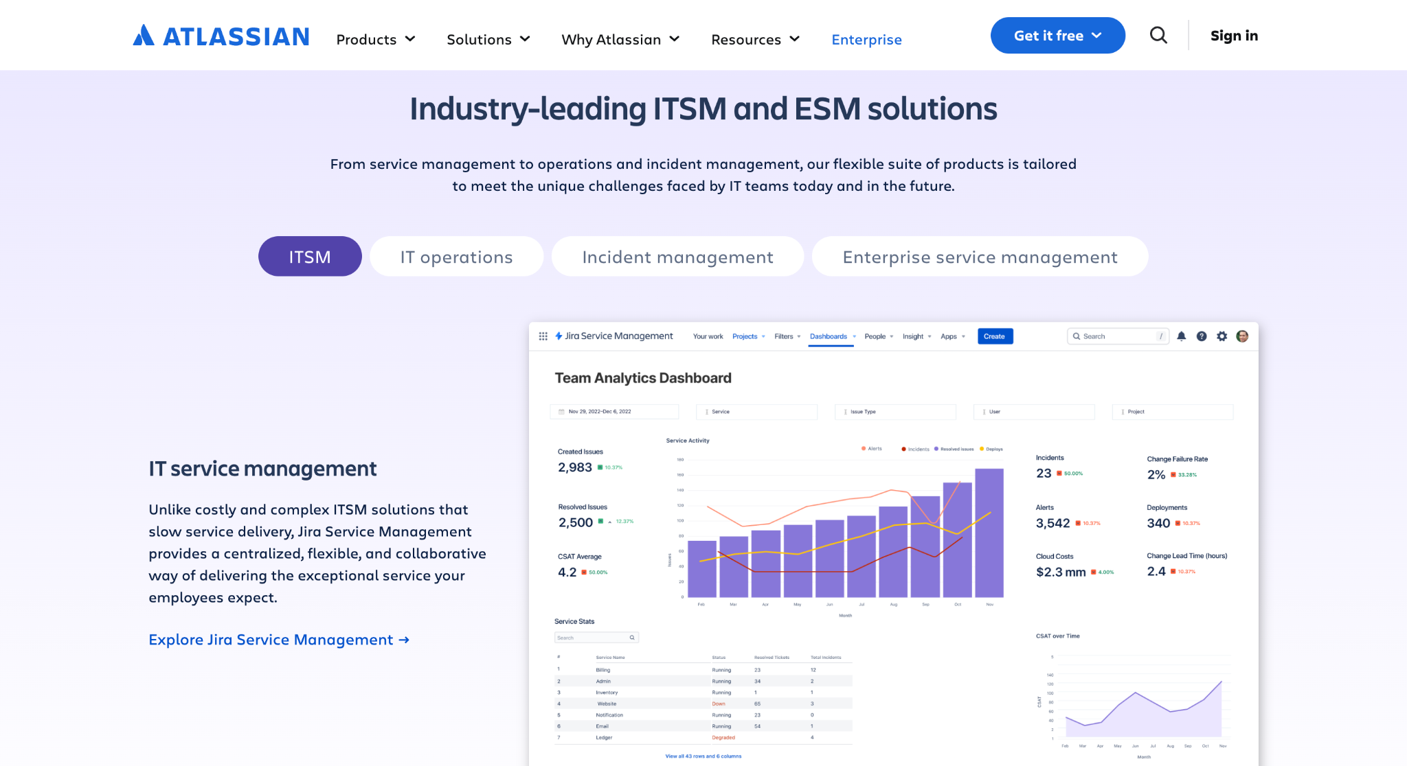Click the Jira Service Management lightning logo
1407x766 pixels.
(559, 336)
